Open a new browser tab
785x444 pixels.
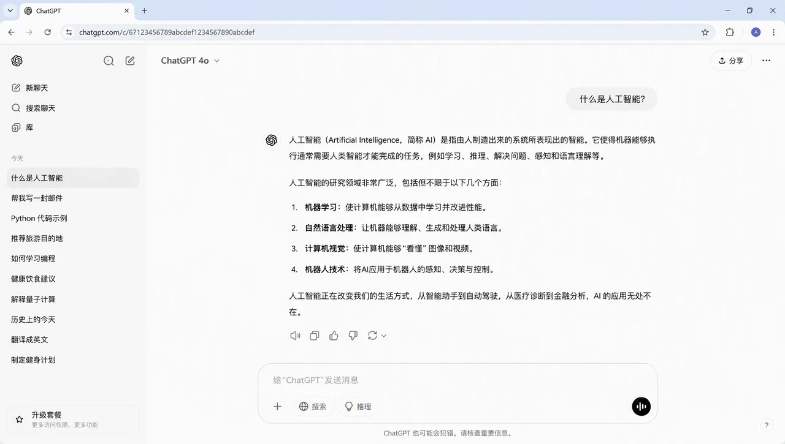pos(145,11)
